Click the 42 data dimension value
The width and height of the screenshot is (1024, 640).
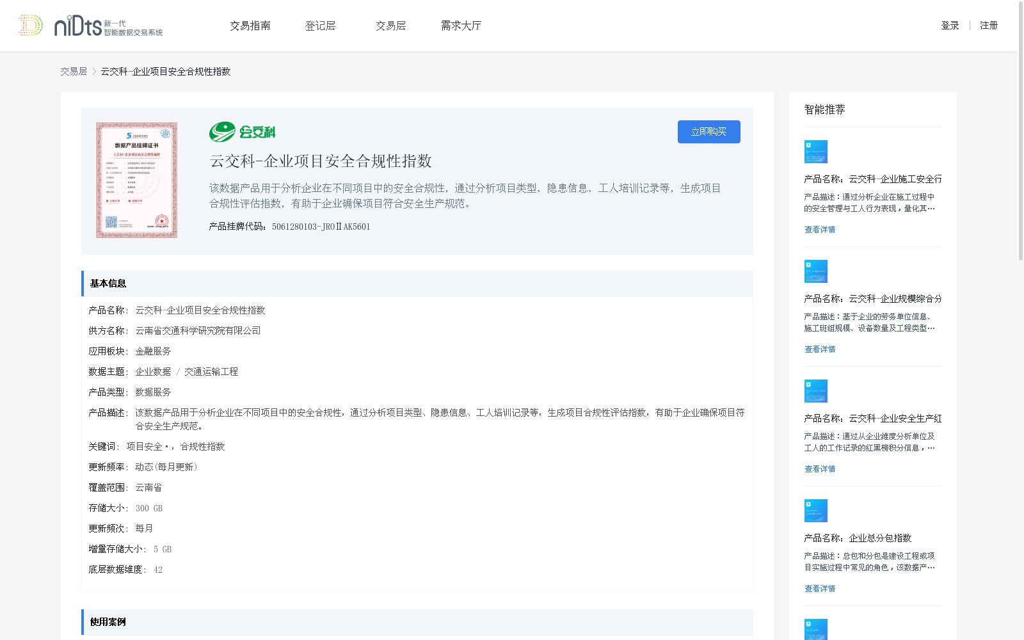158,570
